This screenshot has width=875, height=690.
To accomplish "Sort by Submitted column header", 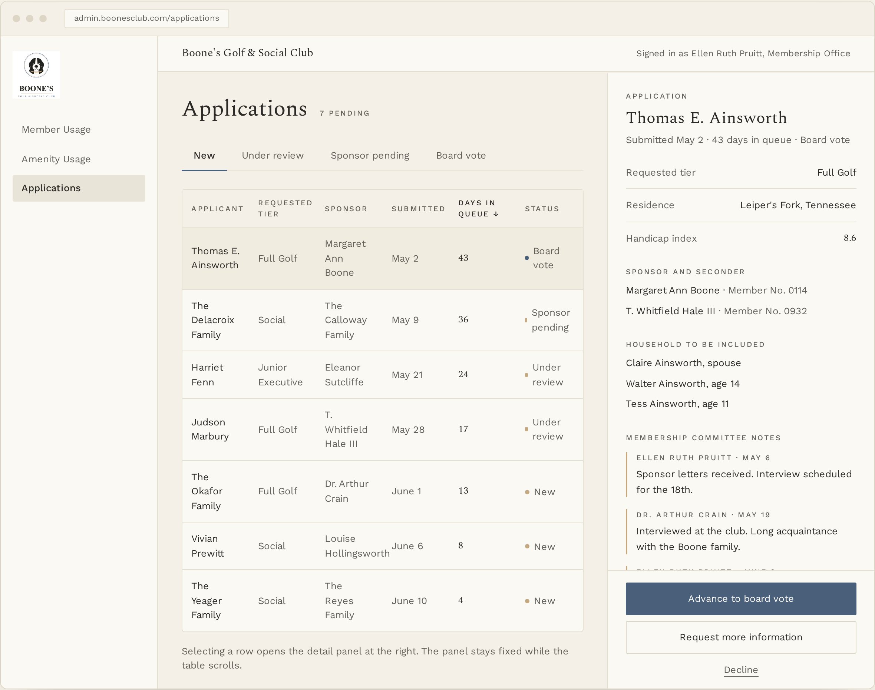I will (418, 209).
